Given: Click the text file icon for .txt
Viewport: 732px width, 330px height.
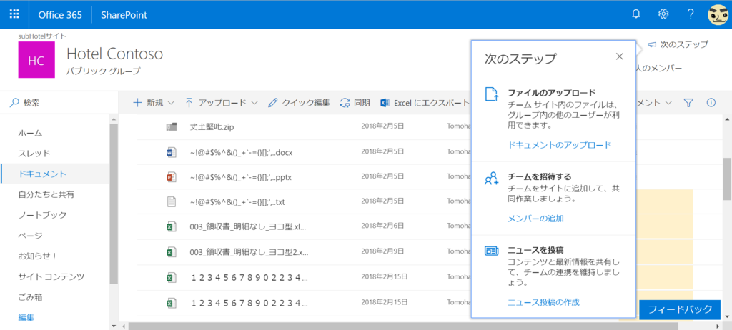Looking at the screenshot, I should pos(172,202).
